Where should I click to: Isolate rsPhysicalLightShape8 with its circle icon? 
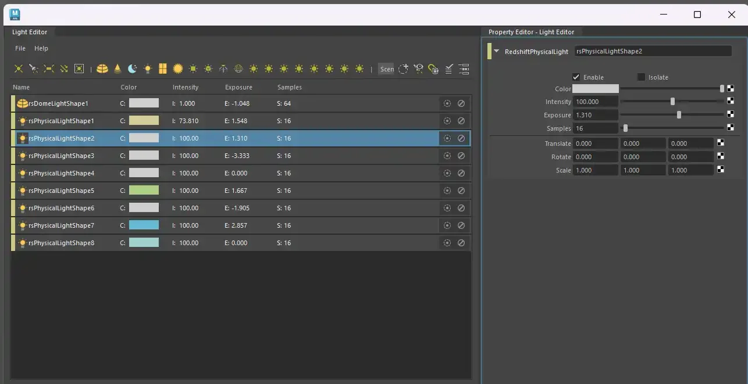pyautogui.click(x=447, y=243)
